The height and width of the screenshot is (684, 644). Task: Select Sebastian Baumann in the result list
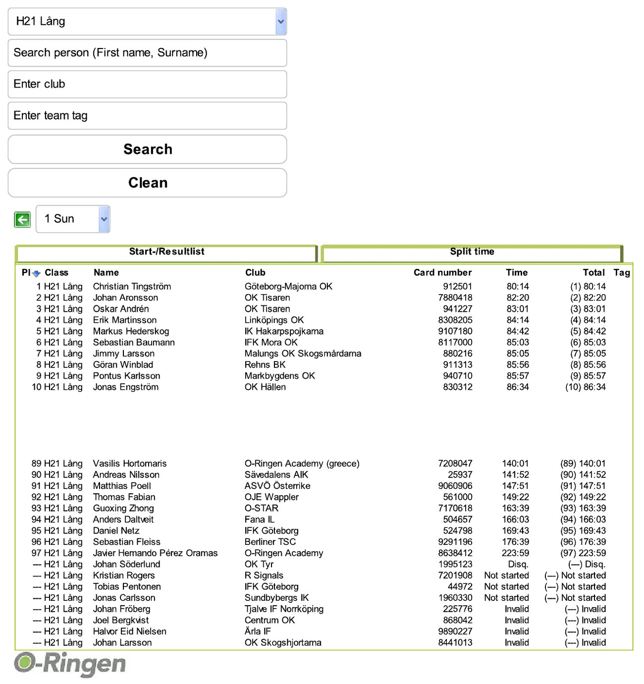(134, 342)
